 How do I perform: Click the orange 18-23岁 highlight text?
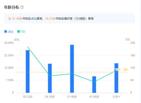click(50, 19)
